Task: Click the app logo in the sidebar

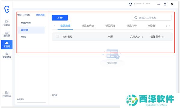Action: coord(7,9)
